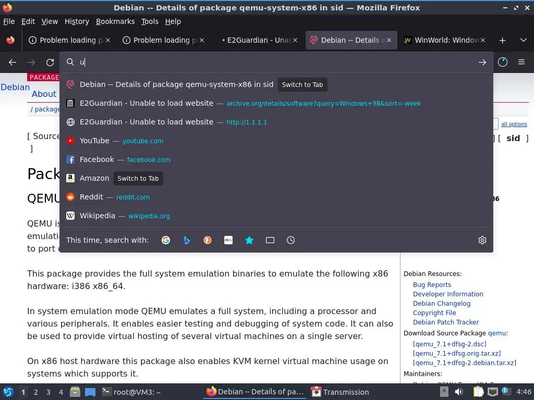Search this time with Bing
This screenshot has height=400, width=534.
click(187, 240)
